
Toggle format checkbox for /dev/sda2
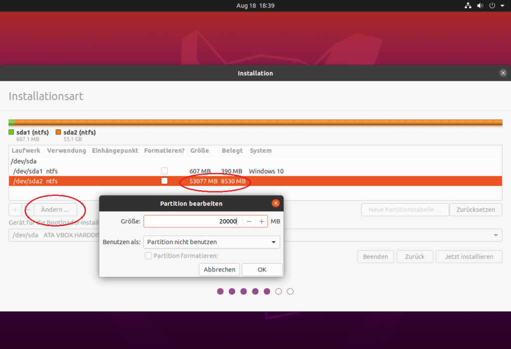coord(164,181)
